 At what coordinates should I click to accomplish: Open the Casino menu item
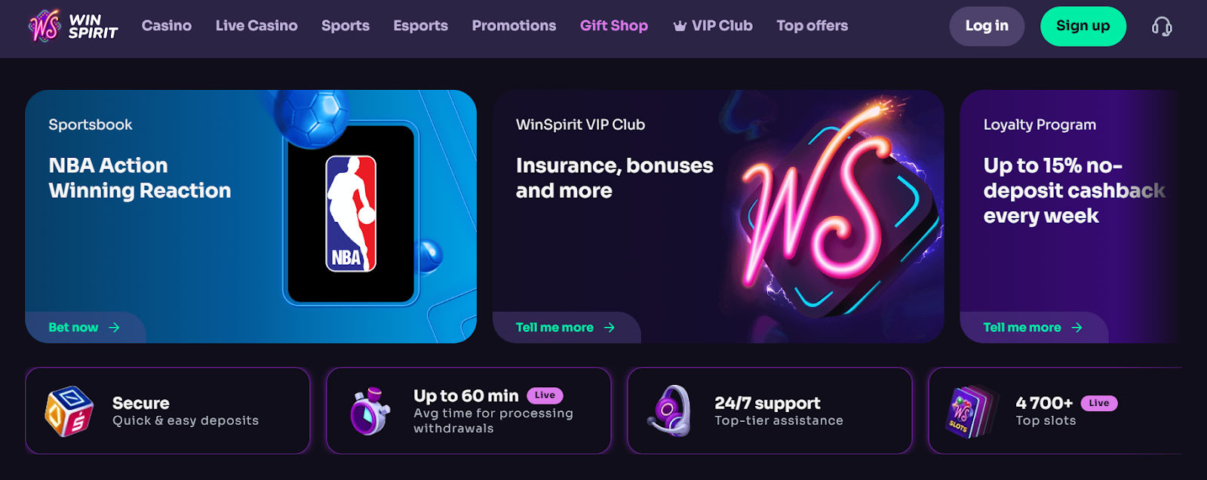(167, 26)
